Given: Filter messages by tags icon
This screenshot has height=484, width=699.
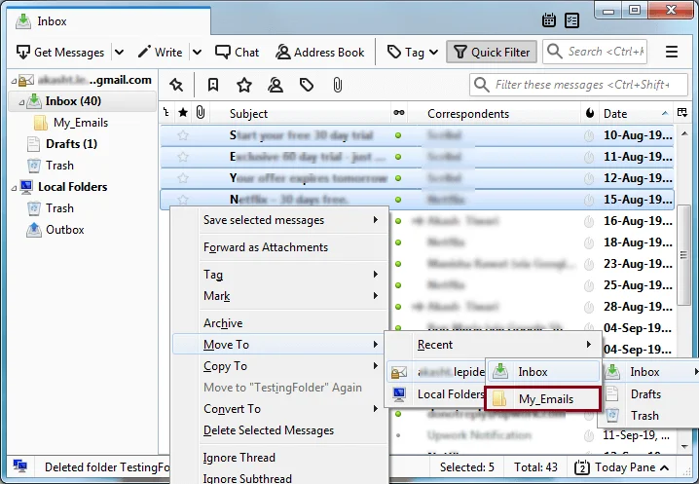Looking at the screenshot, I should pyautogui.click(x=307, y=85).
